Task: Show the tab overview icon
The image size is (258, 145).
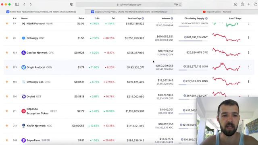Action: tap(255, 4)
